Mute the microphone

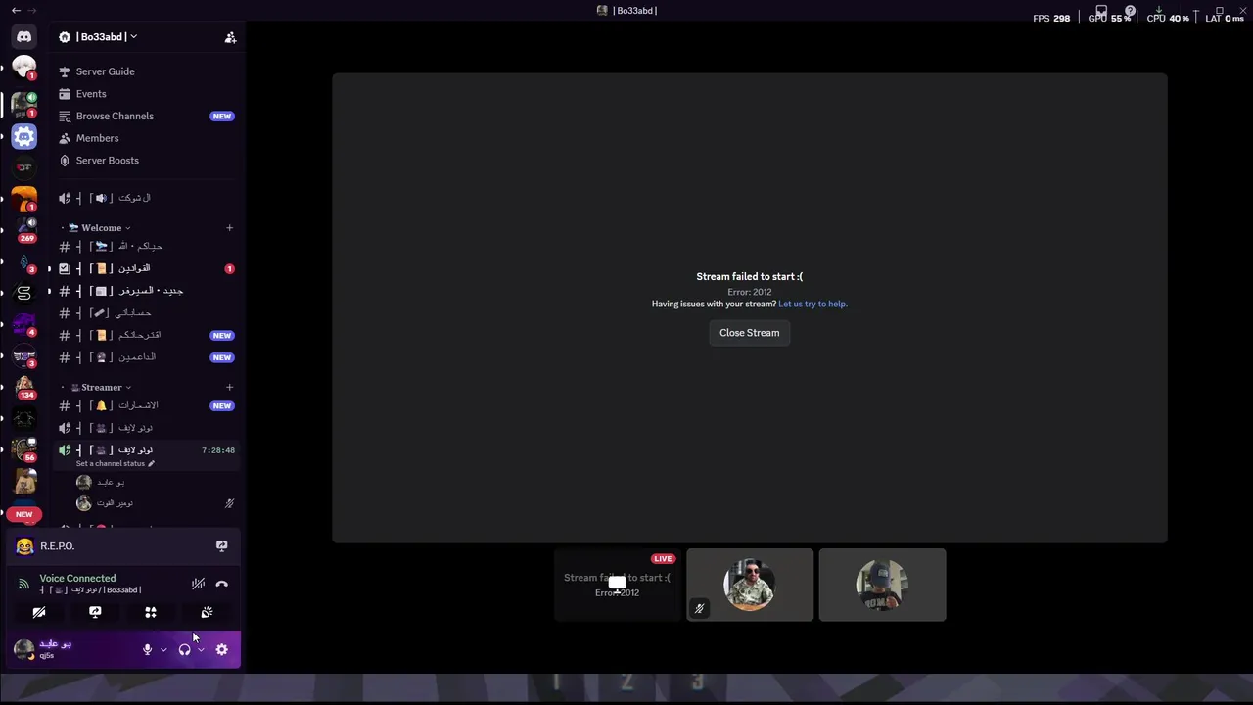click(x=148, y=649)
